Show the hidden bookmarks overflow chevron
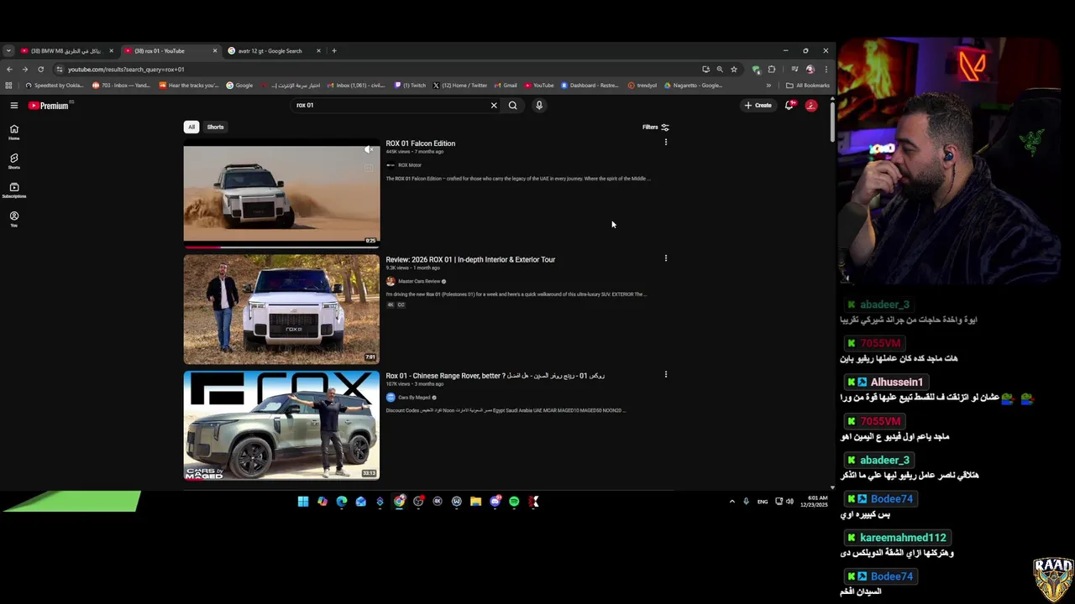 point(768,86)
